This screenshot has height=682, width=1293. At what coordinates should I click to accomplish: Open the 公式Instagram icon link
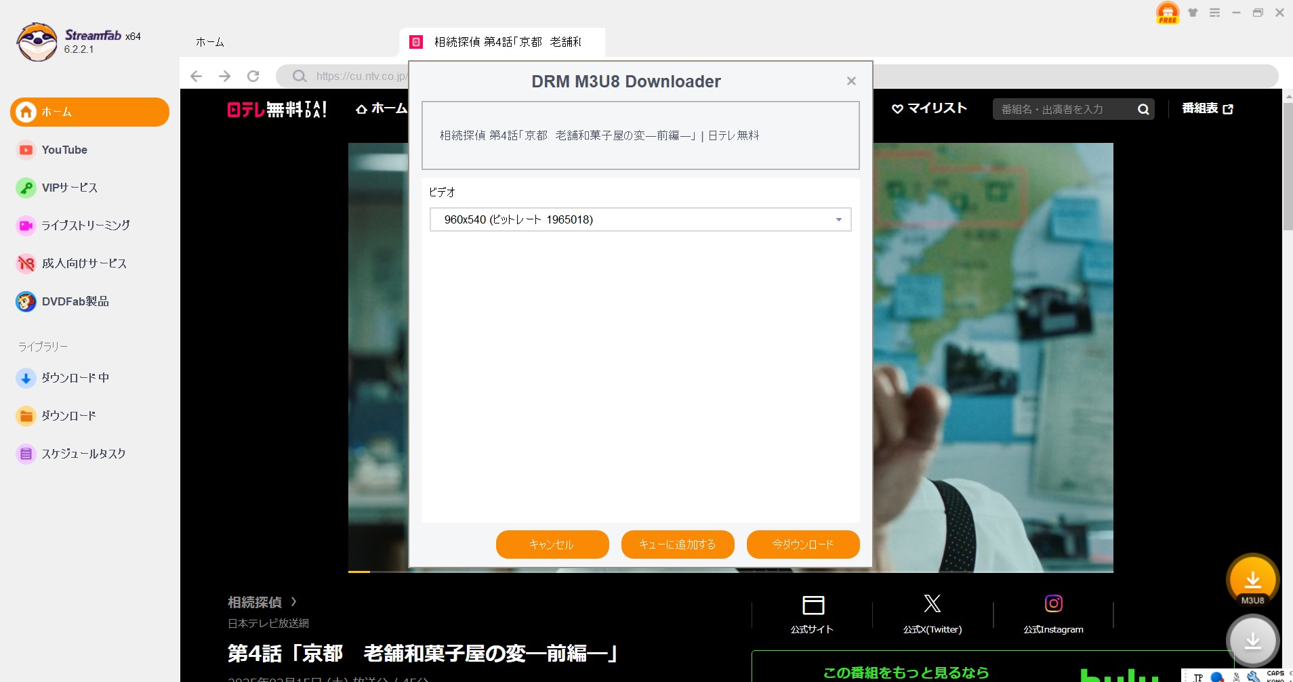1053,614
